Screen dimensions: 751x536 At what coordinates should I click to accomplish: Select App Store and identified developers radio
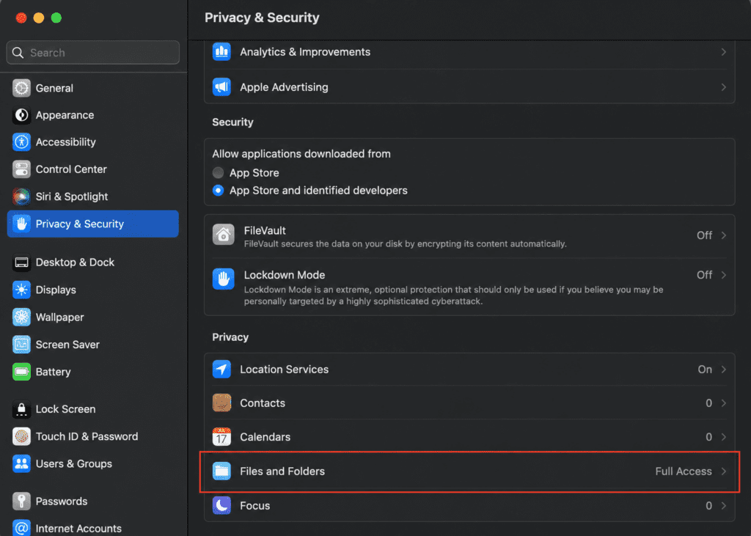click(x=218, y=190)
